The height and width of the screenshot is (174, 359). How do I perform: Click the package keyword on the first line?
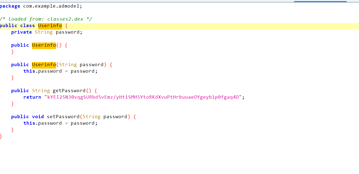pos(10,6)
